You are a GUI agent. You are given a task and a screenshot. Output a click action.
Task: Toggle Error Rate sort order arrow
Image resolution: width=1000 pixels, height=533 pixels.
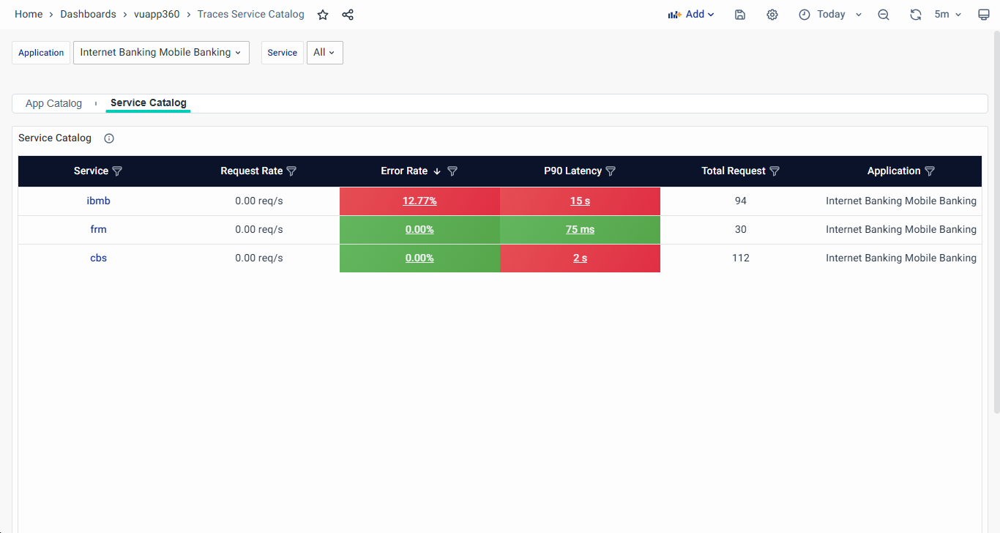pos(437,171)
